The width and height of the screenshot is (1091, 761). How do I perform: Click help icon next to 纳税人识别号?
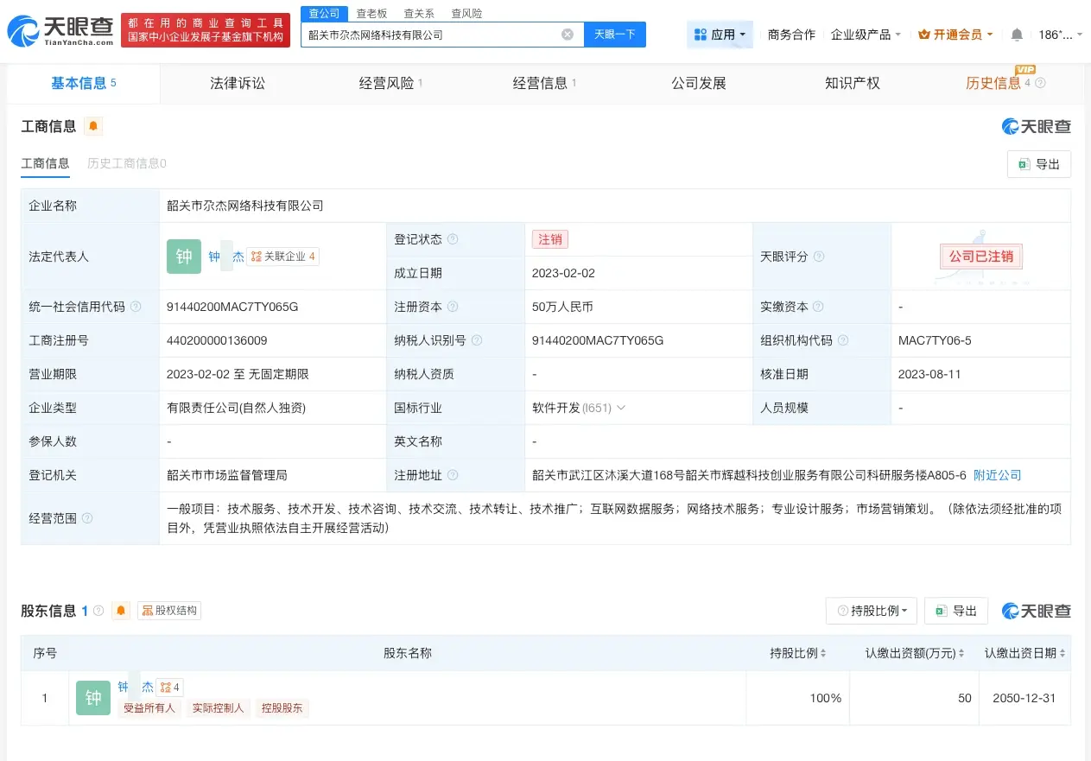pos(477,340)
